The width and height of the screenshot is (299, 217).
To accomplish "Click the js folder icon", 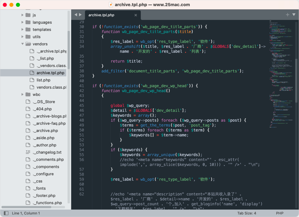I will 28,15.
